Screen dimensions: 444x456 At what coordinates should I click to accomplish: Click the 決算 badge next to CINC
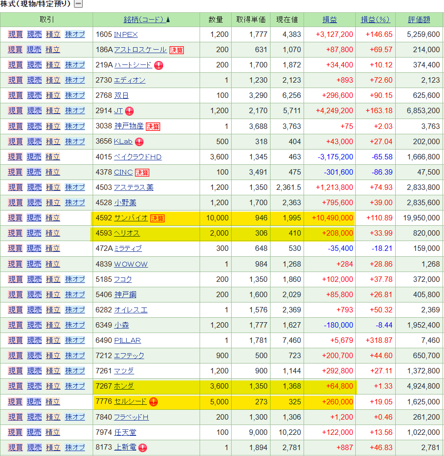click(142, 172)
